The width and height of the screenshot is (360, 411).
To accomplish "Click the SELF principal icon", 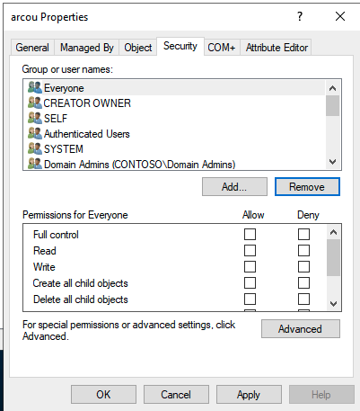I will pyautogui.click(x=35, y=118).
